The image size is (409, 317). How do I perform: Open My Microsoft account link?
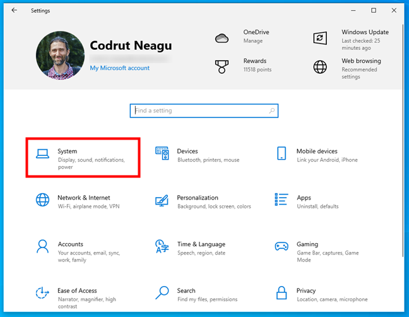[120, 68]
